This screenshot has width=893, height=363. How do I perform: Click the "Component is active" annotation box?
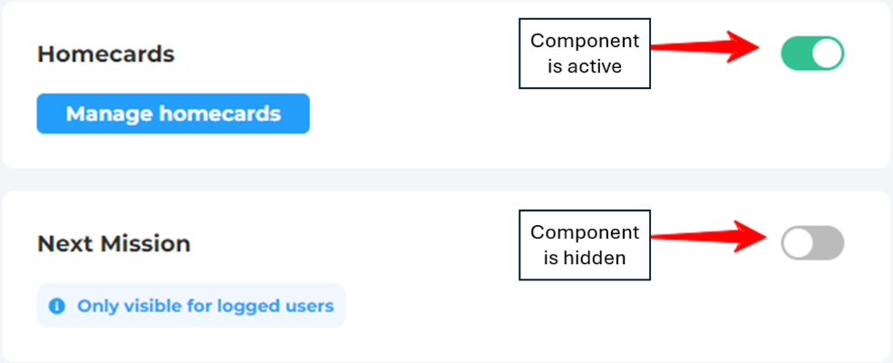(x=584, y=54)
